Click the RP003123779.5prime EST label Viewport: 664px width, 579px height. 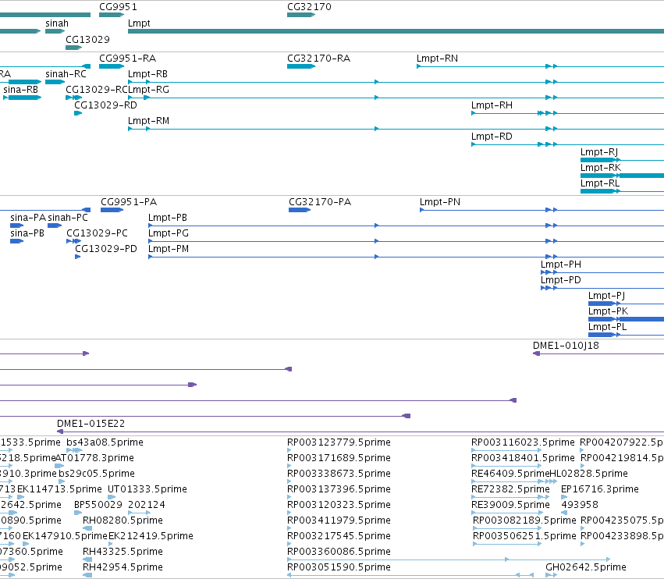[x=339, y=442]
